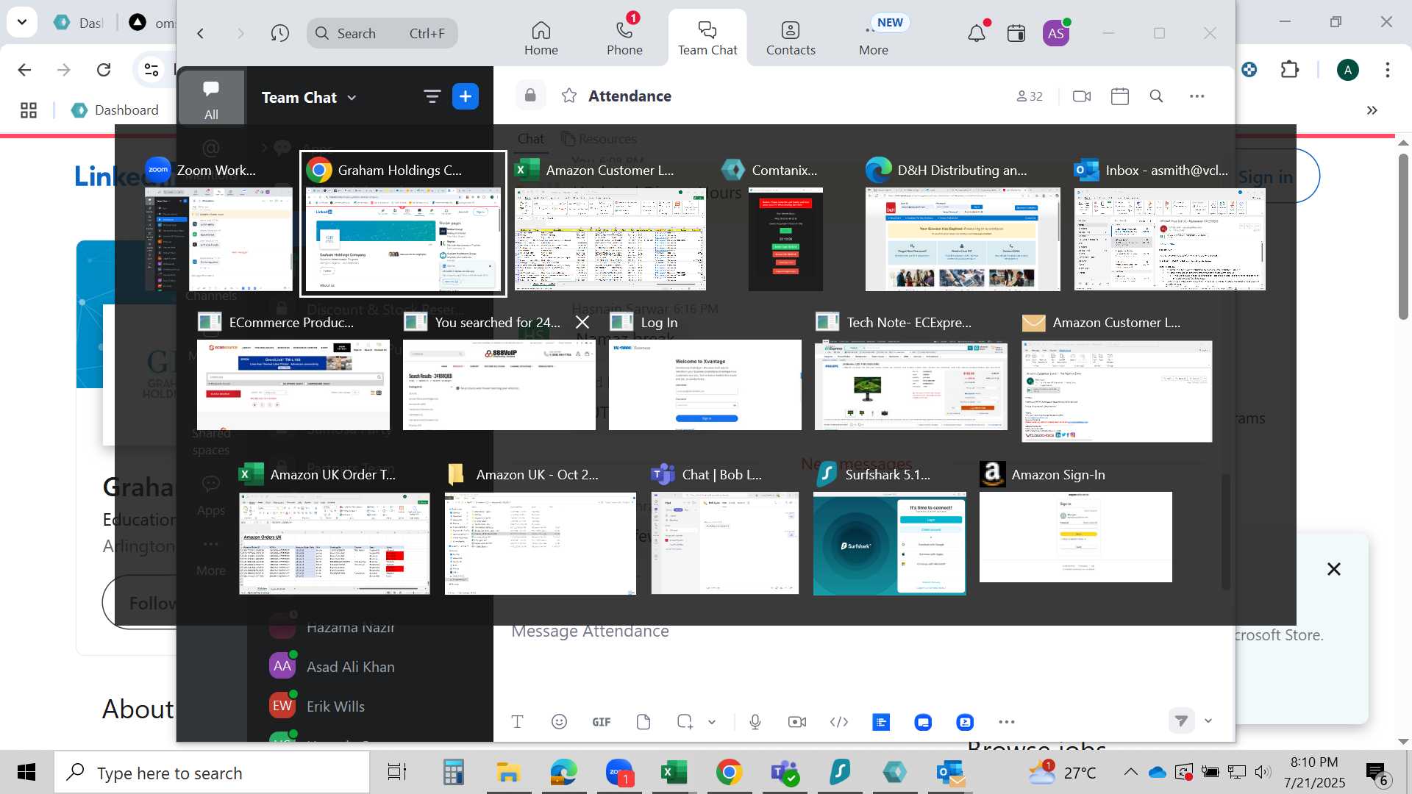Attach a file in composer
This screenshot has width=1412, height=794.
coord(643,722)
